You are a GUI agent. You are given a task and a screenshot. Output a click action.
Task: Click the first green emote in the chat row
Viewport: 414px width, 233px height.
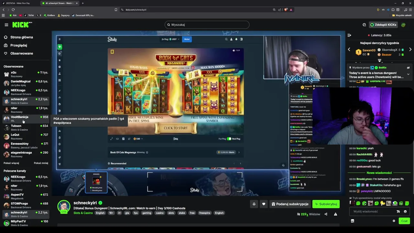(358, 203)
